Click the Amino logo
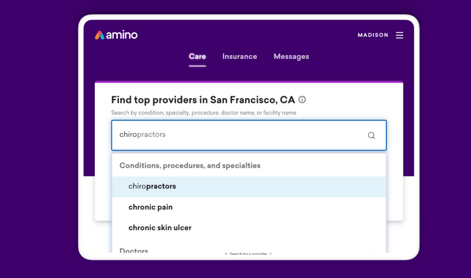This screenshot has width=471, height=278. tap(116, 35)
